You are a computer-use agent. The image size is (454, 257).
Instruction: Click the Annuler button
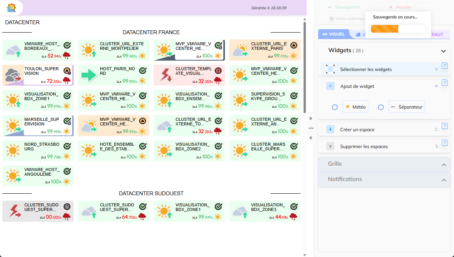pyautogui.click(x=406, y=7)
